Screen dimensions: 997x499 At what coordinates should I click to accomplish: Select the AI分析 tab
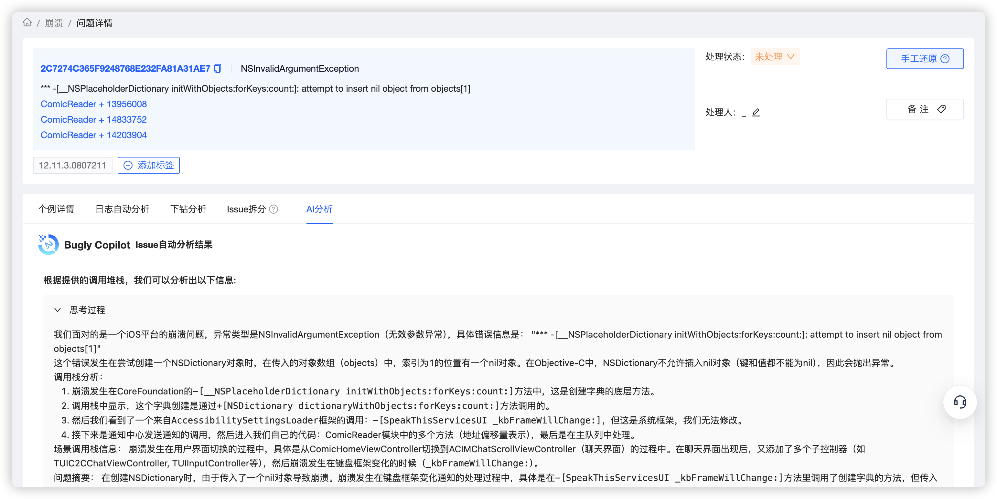(319, 209)
